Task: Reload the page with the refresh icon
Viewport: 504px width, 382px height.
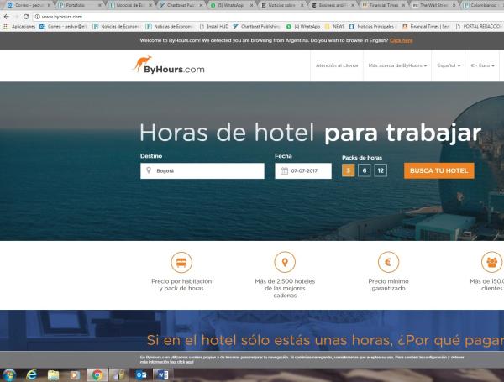Action: click(x=26, y=17)
